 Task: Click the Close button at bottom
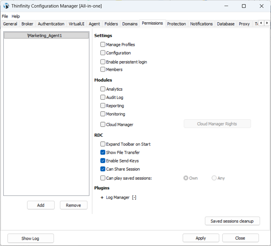point(240,238)
